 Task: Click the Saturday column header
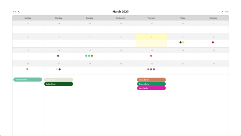pos(213,18)
